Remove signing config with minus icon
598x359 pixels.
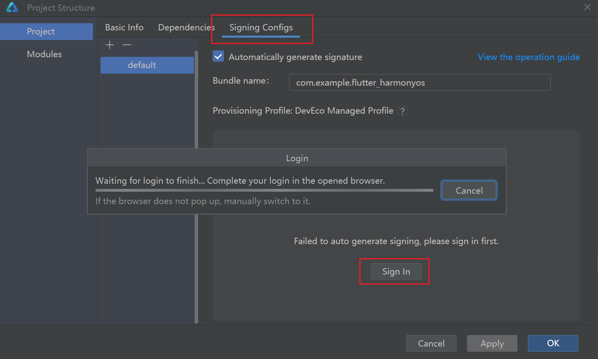pos(127,45)
